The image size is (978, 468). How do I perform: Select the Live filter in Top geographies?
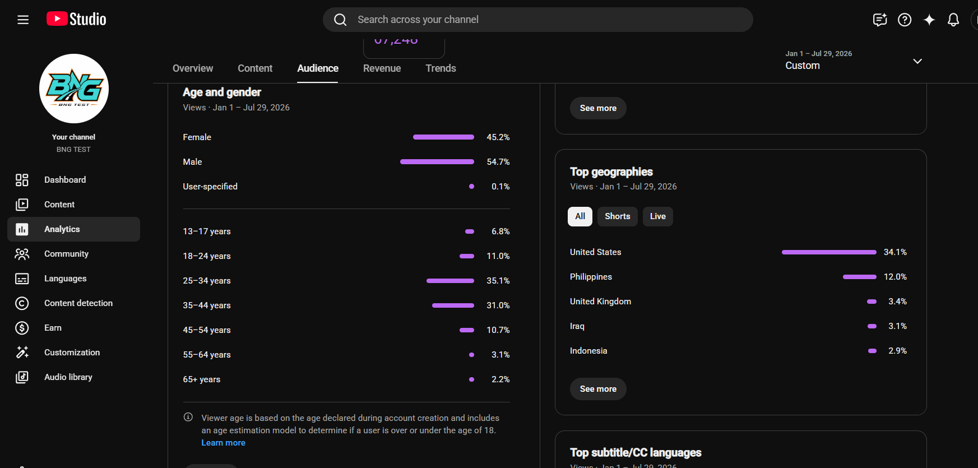pos(658,216)
